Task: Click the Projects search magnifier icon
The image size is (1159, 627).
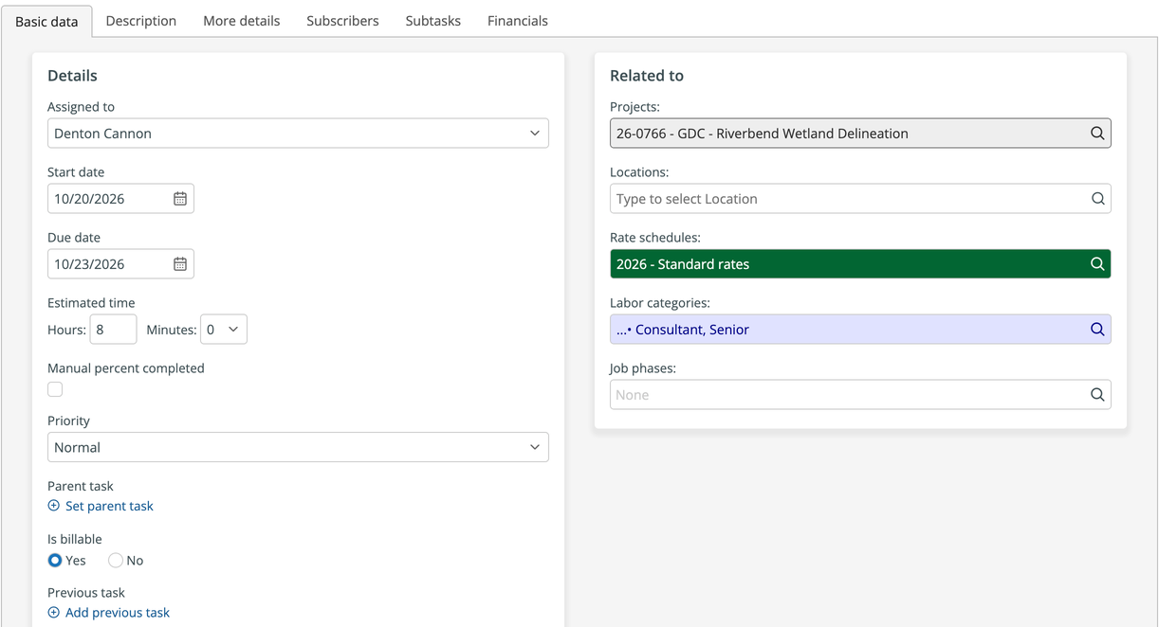Action: [1097, 134]
